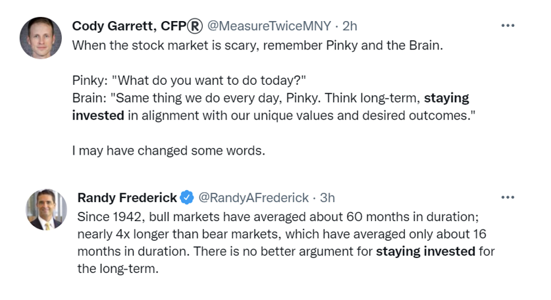Open more options on Cody Garrett's tweet
551x300 pixels.
click(508, 26)
